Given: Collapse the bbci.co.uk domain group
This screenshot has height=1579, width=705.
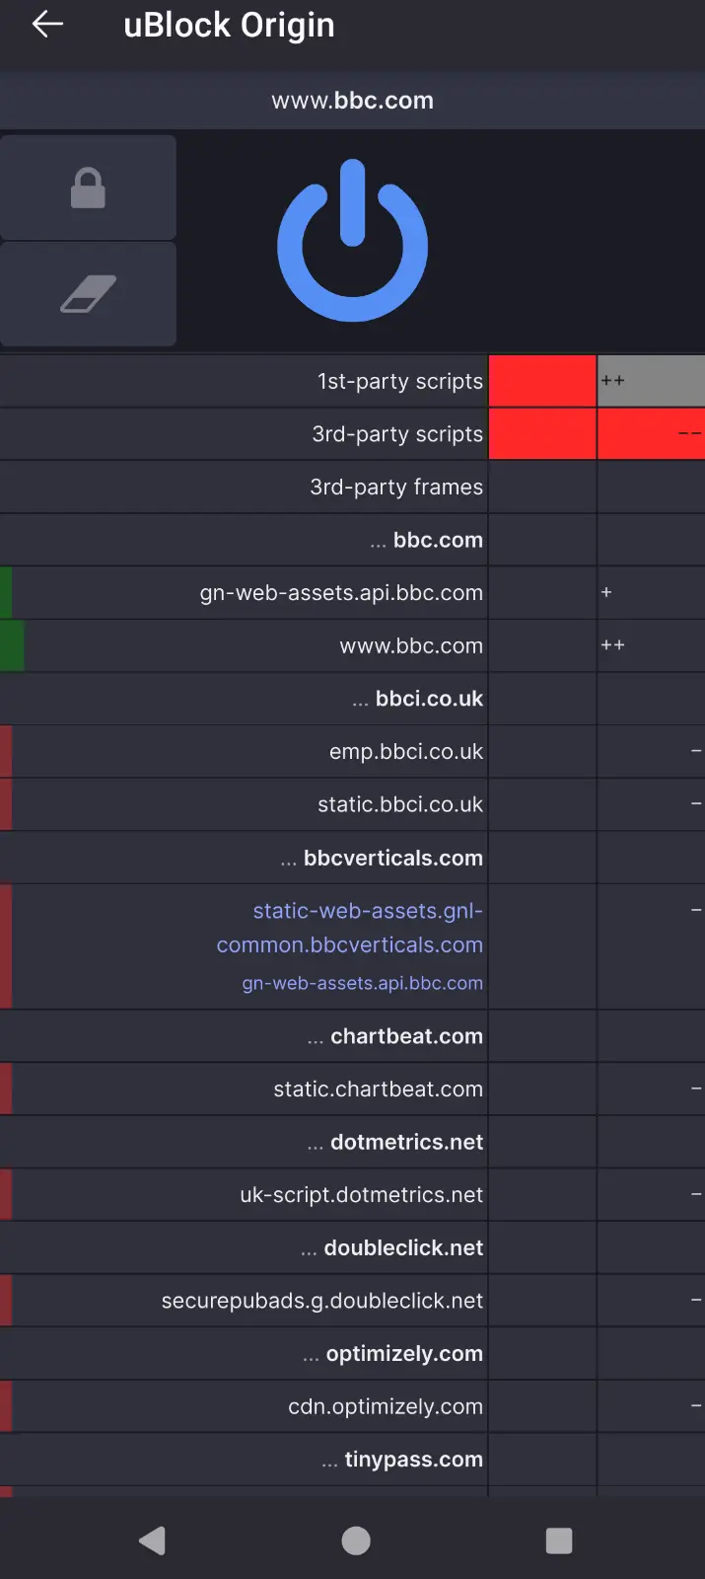Looking at the screenshot, I should 244,699.
